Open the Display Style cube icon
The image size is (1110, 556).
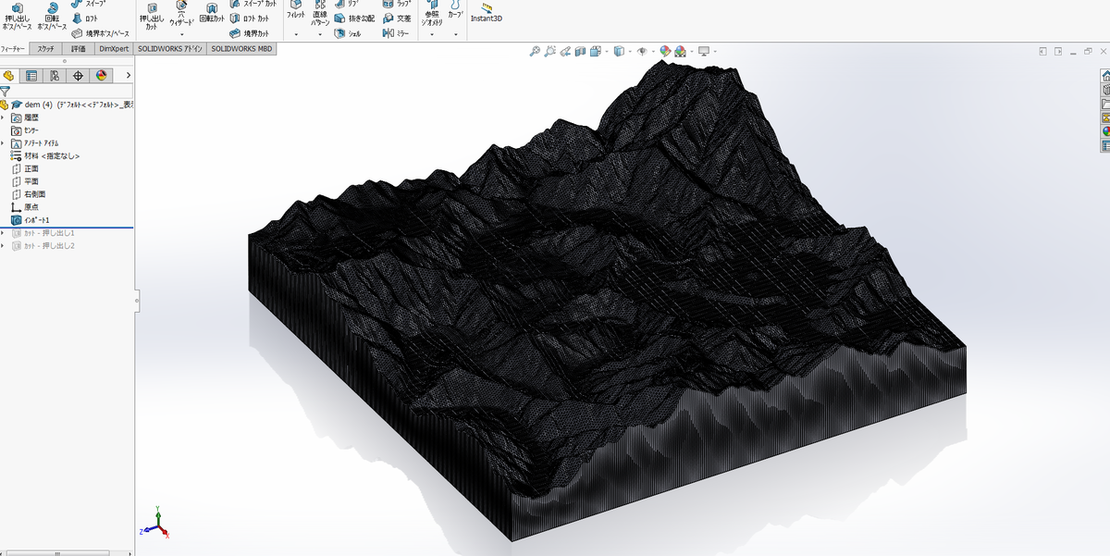619,52
